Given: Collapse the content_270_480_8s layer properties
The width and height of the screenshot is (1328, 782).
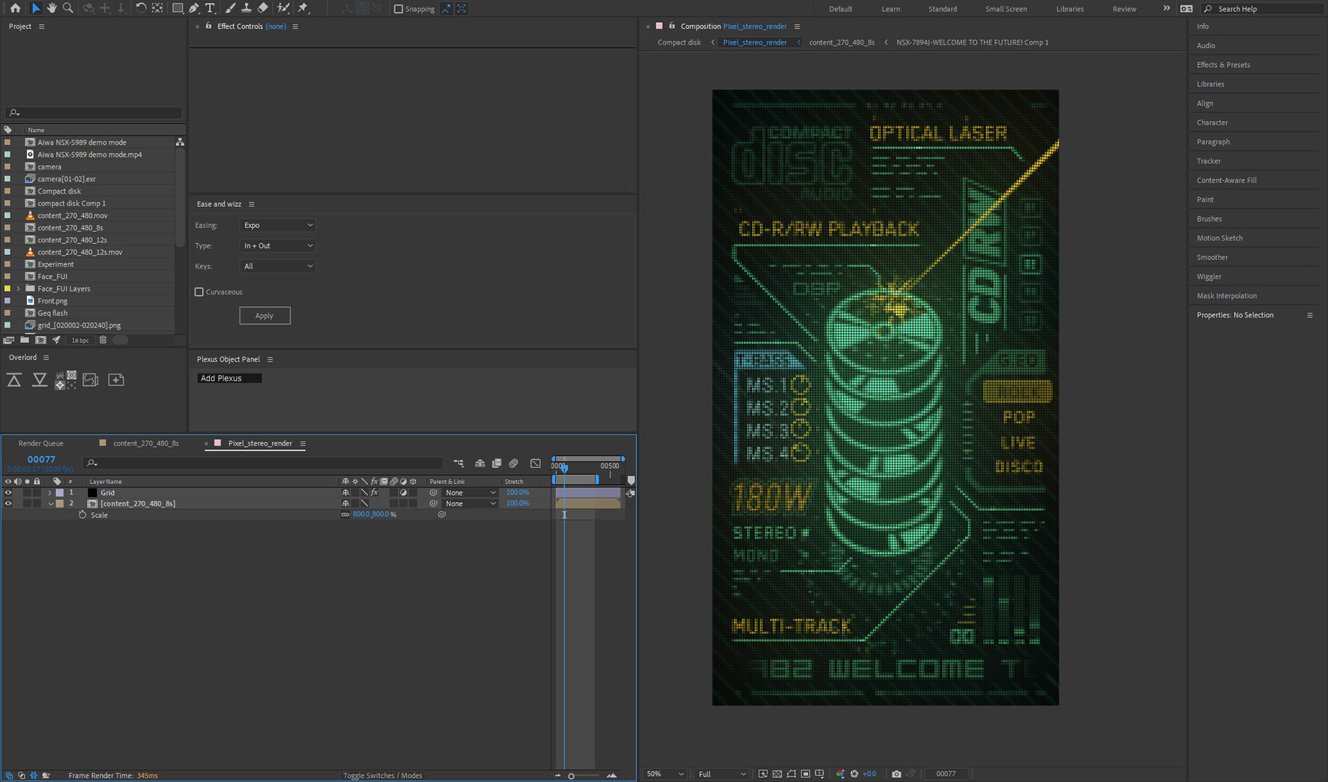Looking at the screenshot, I should (50, 504).
